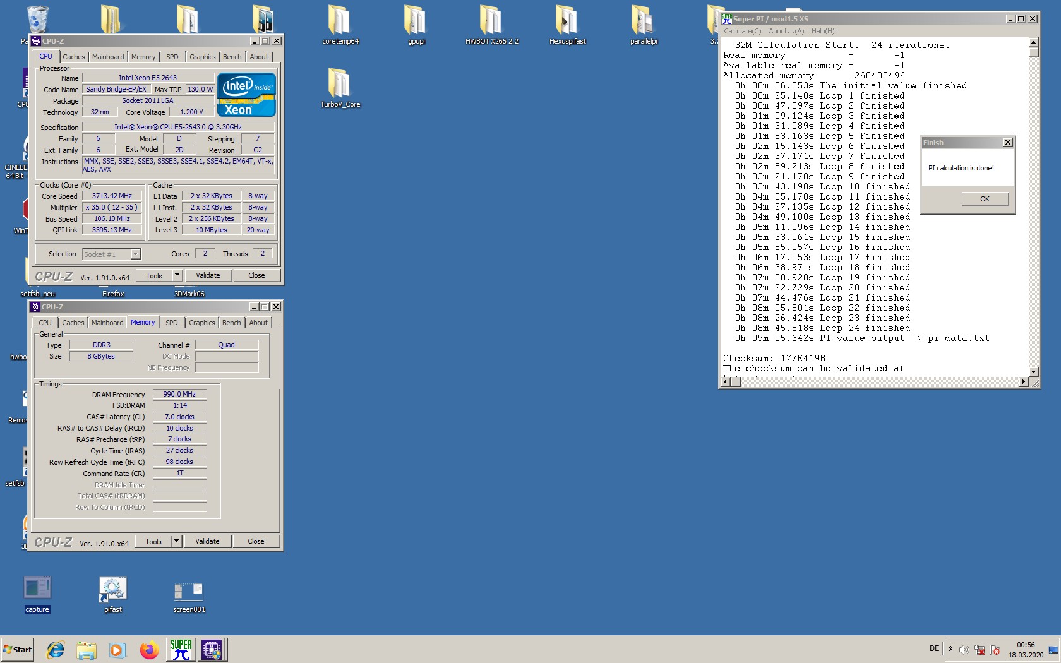Image resolution: width=1061 pixels, height=663 pixels.
Task: Click Validate in bottom CPU-Z window
Action: 207,541
